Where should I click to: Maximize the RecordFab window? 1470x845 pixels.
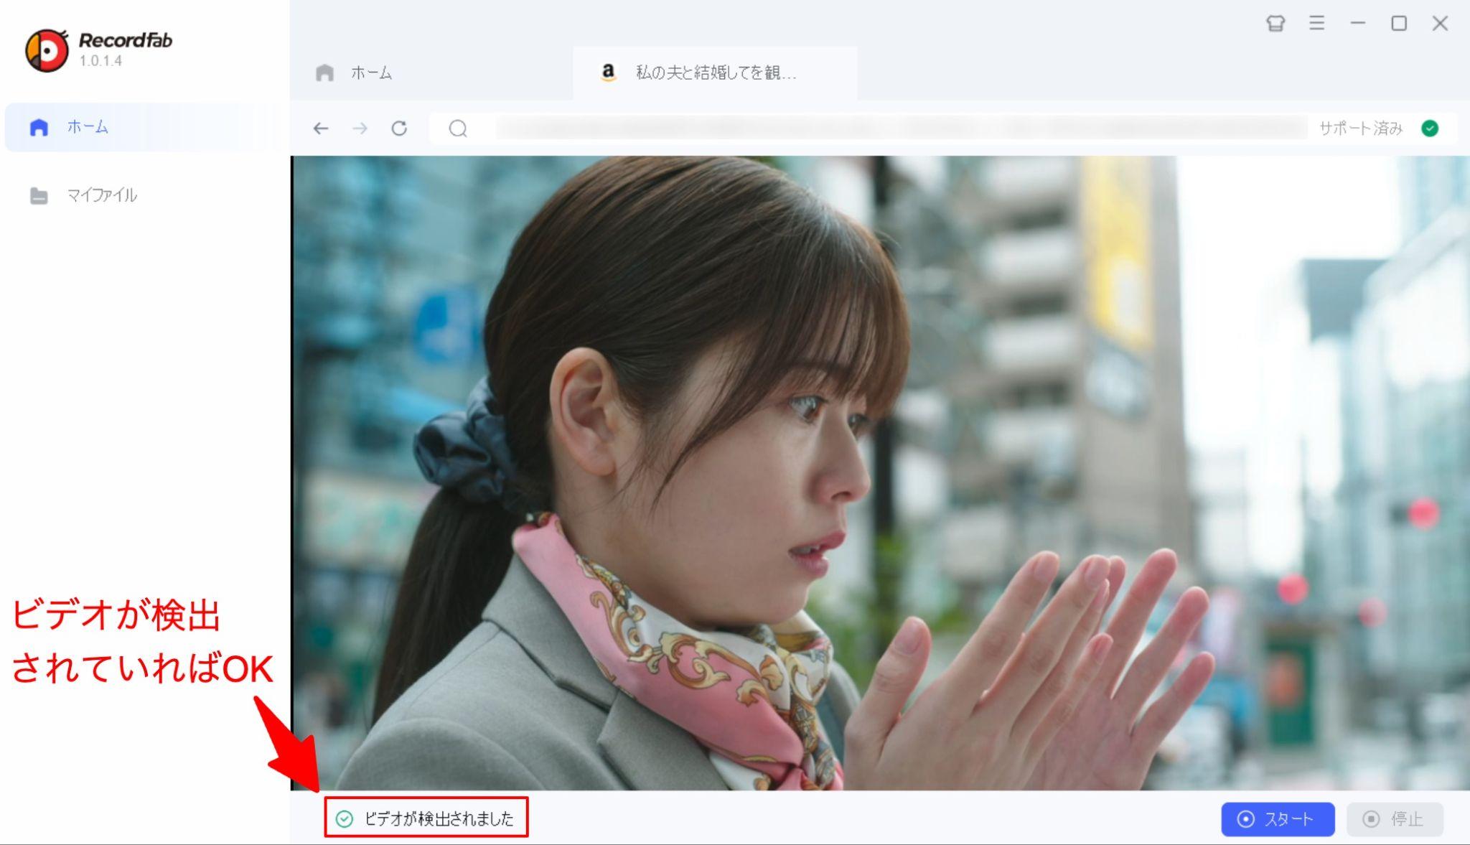tap(1399, 24)
